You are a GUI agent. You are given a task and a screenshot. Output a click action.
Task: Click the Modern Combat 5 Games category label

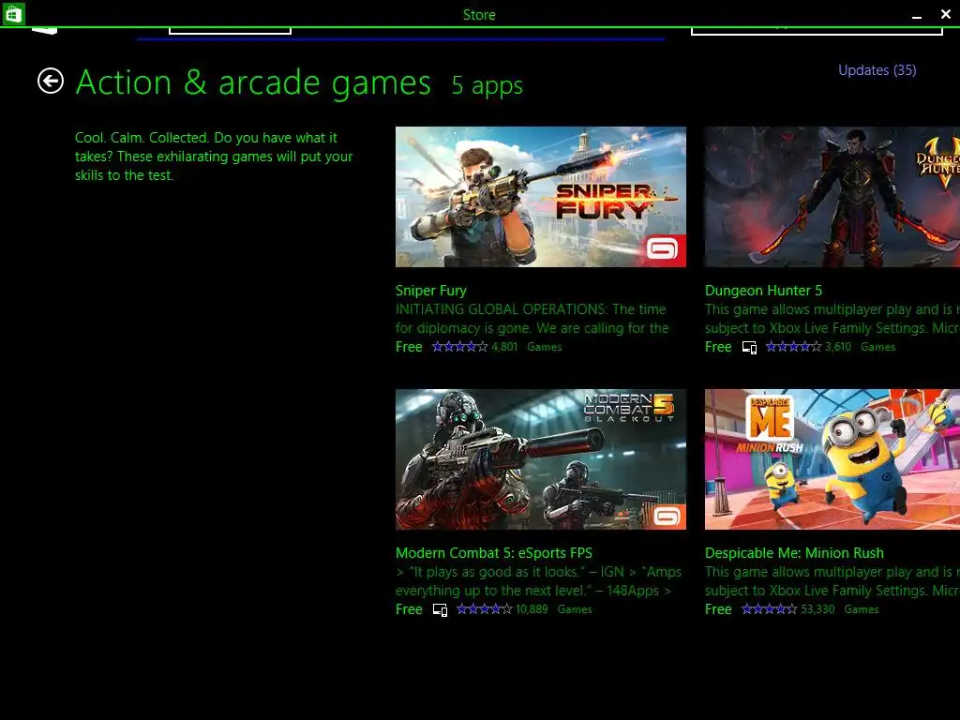click(575, 609)
